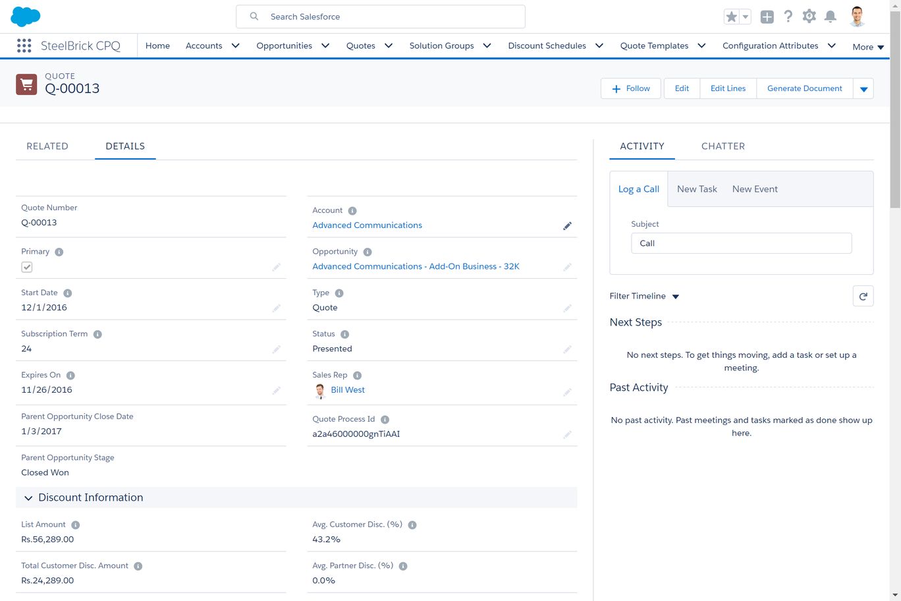Image resolution: width=901 pixels, height=601 pixels.
Task: Switch to the Chatter tab
Action: 723,146
